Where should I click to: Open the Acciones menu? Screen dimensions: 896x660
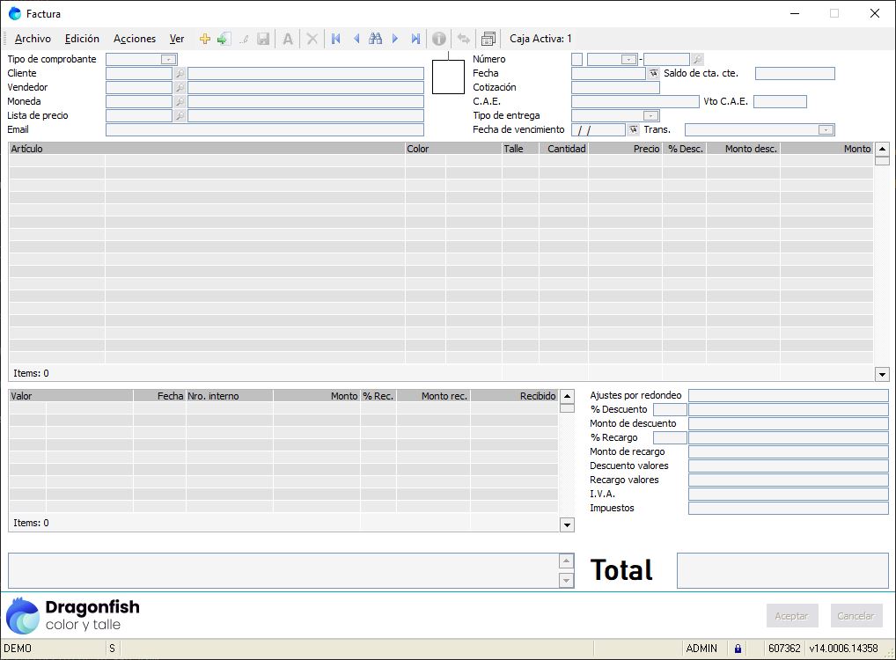[135, 39]
